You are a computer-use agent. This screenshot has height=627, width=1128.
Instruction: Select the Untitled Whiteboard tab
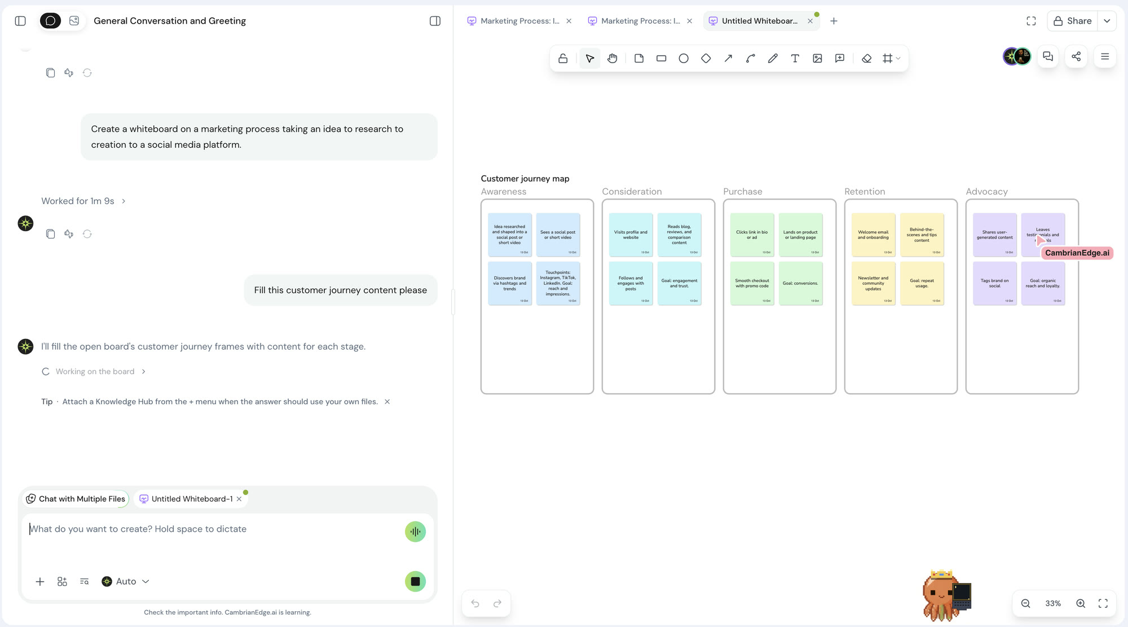pyautogui.click(x=760, y=21)
